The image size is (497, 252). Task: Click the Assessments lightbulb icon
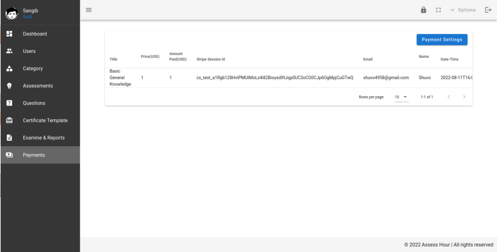click(9, 86)
